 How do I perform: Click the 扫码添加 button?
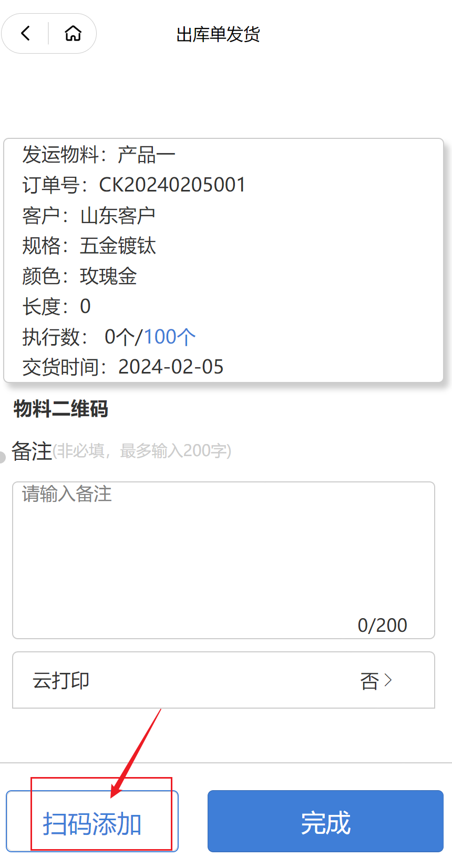click(93, 821)
